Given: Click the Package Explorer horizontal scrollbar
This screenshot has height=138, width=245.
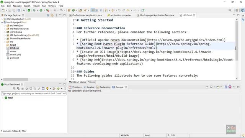Looking at the screenshot, I should click(x=16, y=79).
